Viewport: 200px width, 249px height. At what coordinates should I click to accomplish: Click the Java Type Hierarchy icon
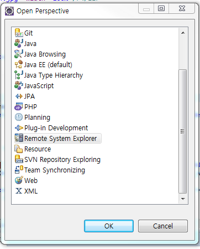pos(19,75)
